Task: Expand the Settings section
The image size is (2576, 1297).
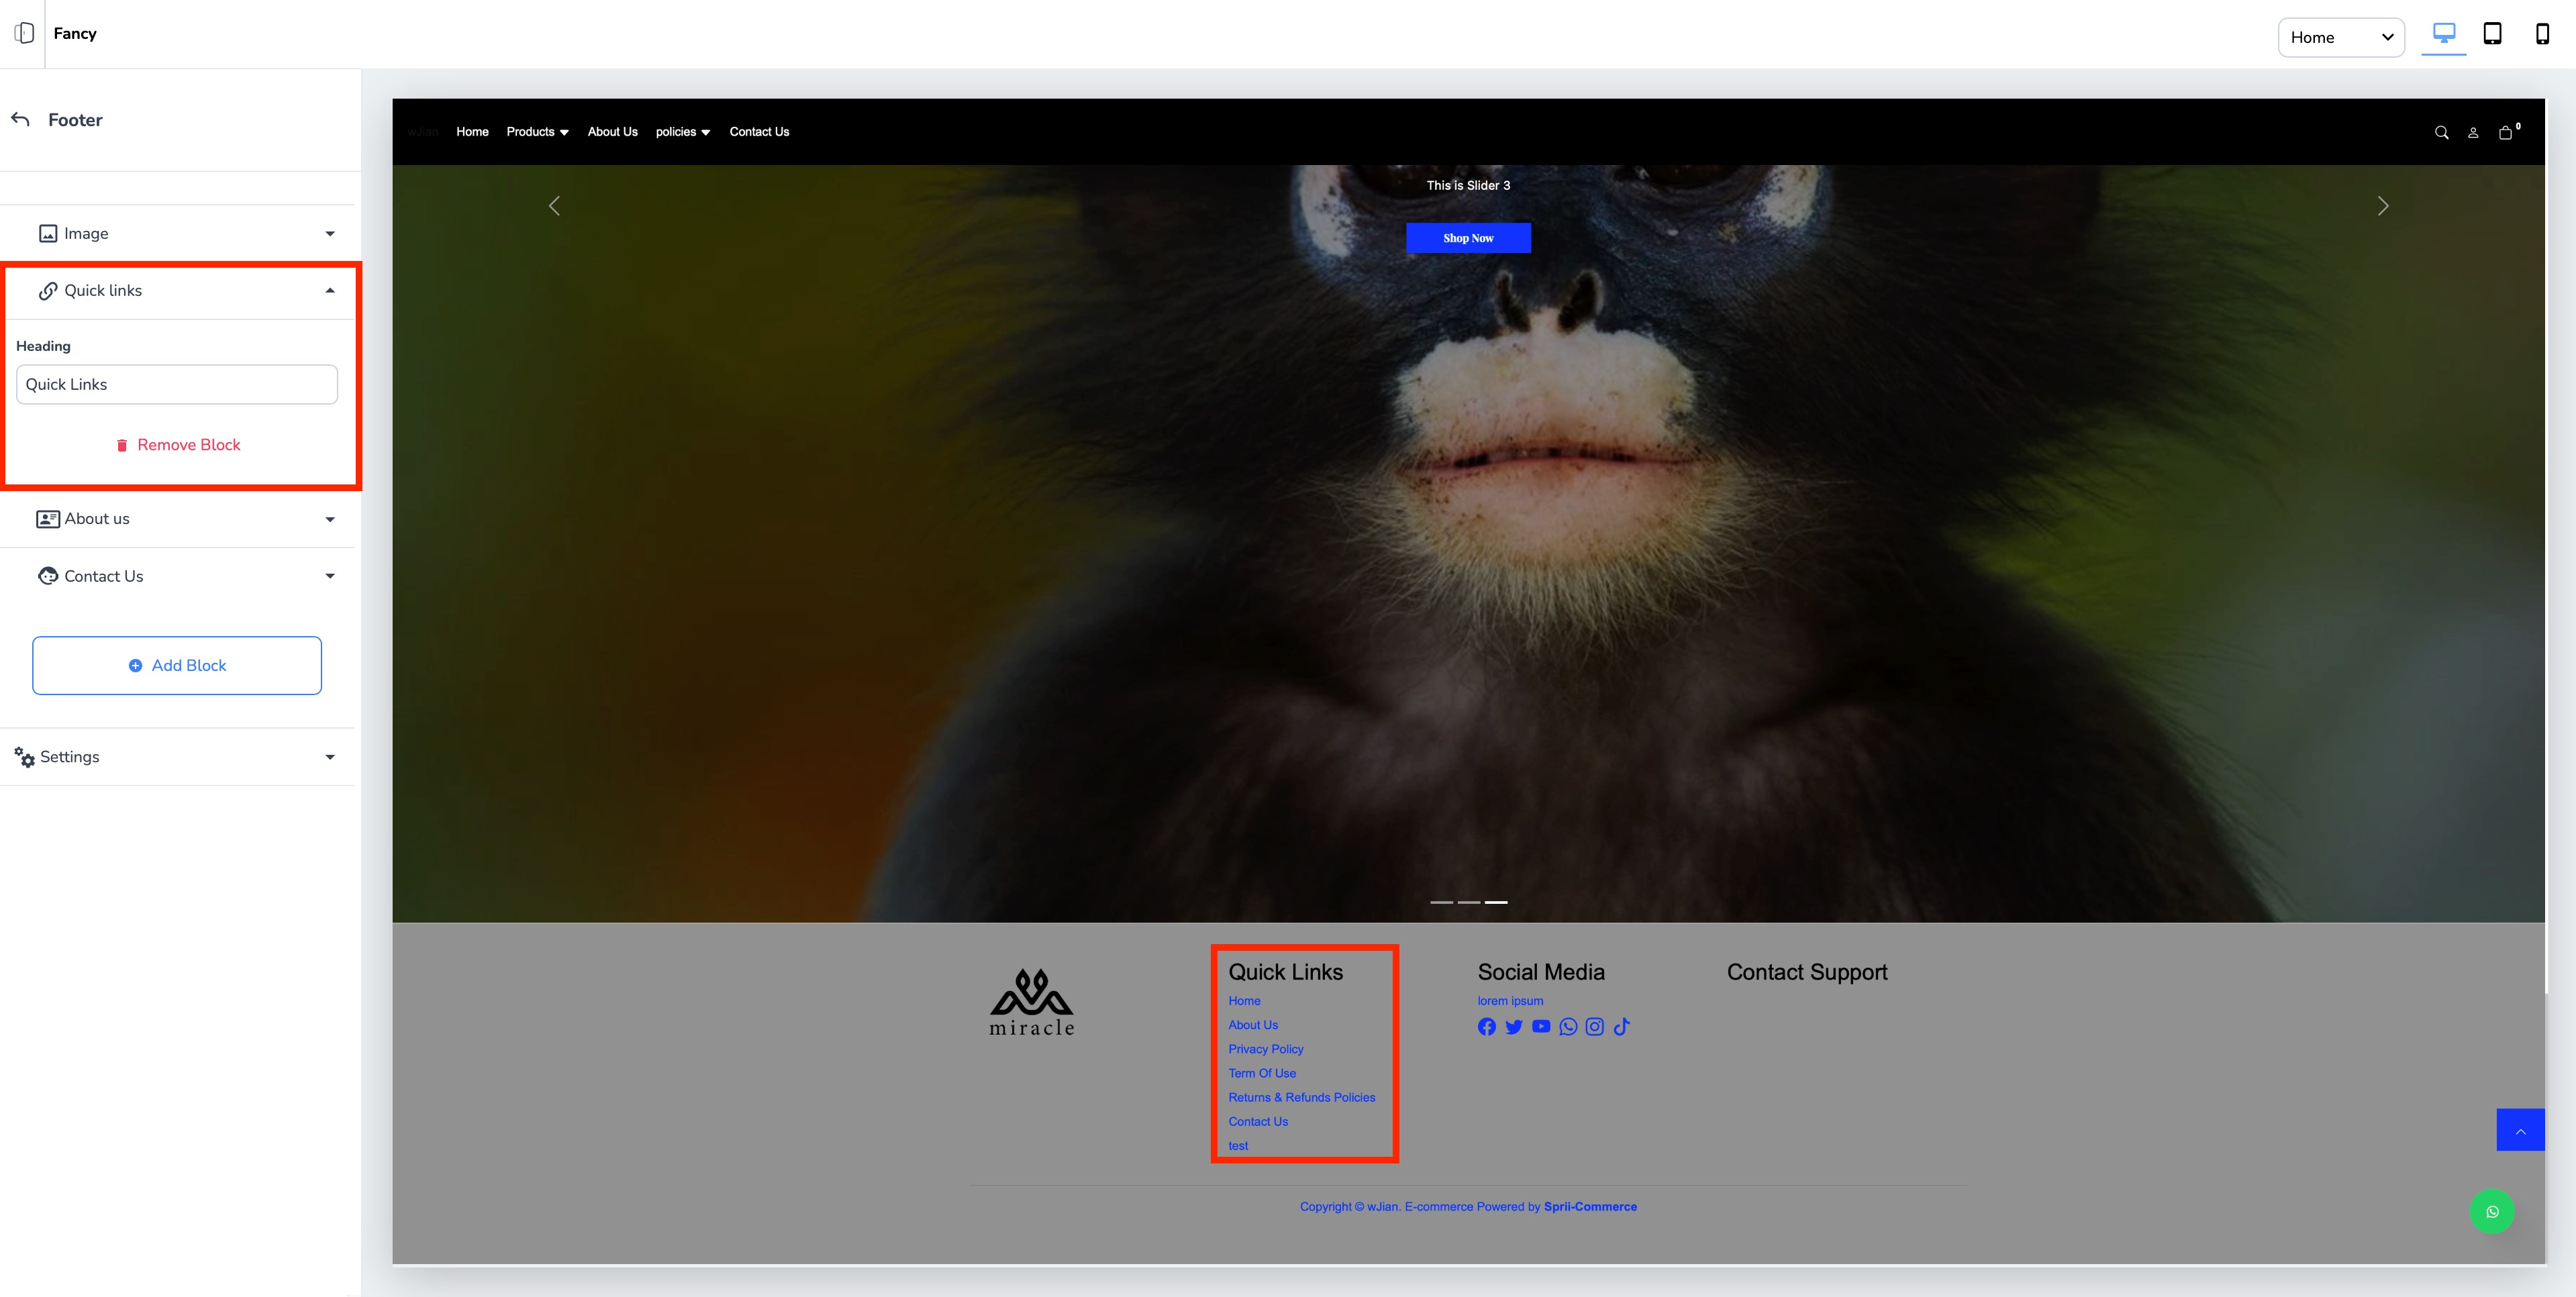Action: click(x=180, y=757)
